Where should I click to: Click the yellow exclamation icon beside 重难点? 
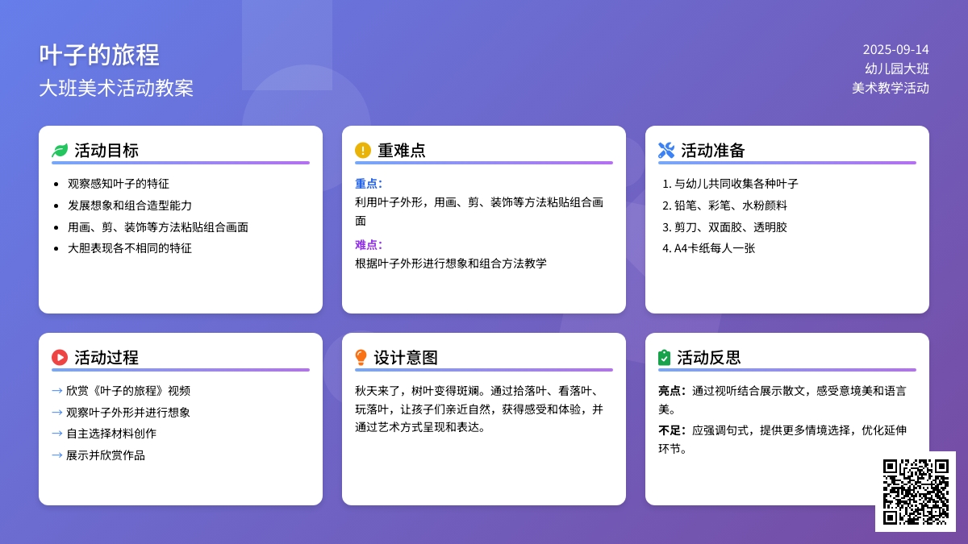click(x=363, y=151)
